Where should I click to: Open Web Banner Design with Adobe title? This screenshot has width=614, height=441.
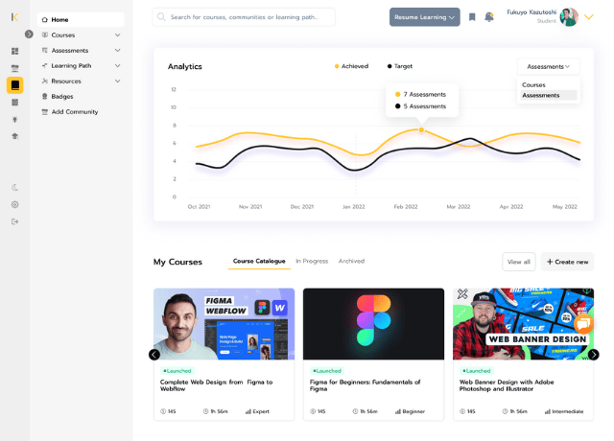coord(507,385)
